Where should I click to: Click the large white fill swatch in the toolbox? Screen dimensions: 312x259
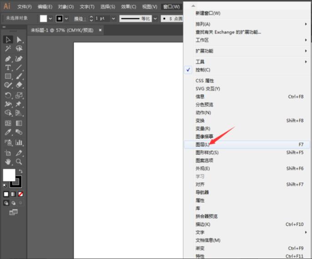click(x=9, y=175)
